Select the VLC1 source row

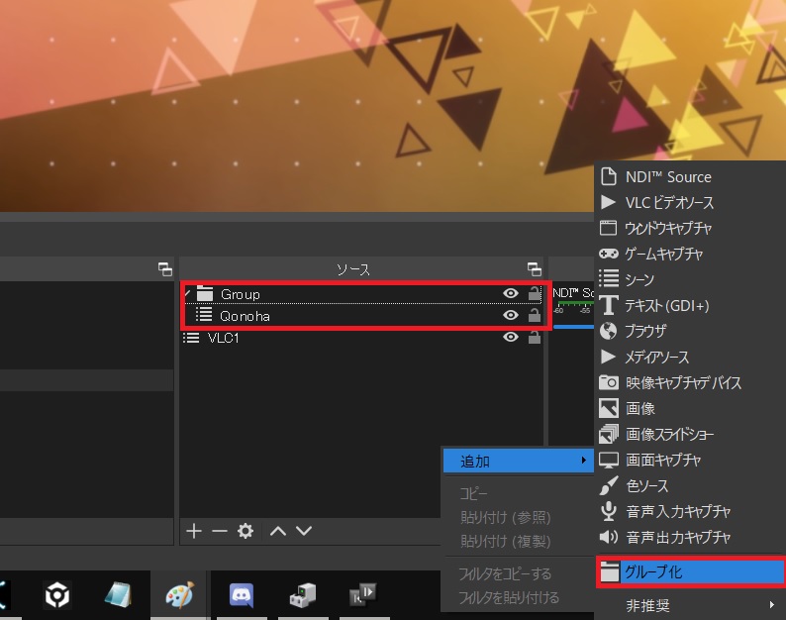[x=361, y=338]
